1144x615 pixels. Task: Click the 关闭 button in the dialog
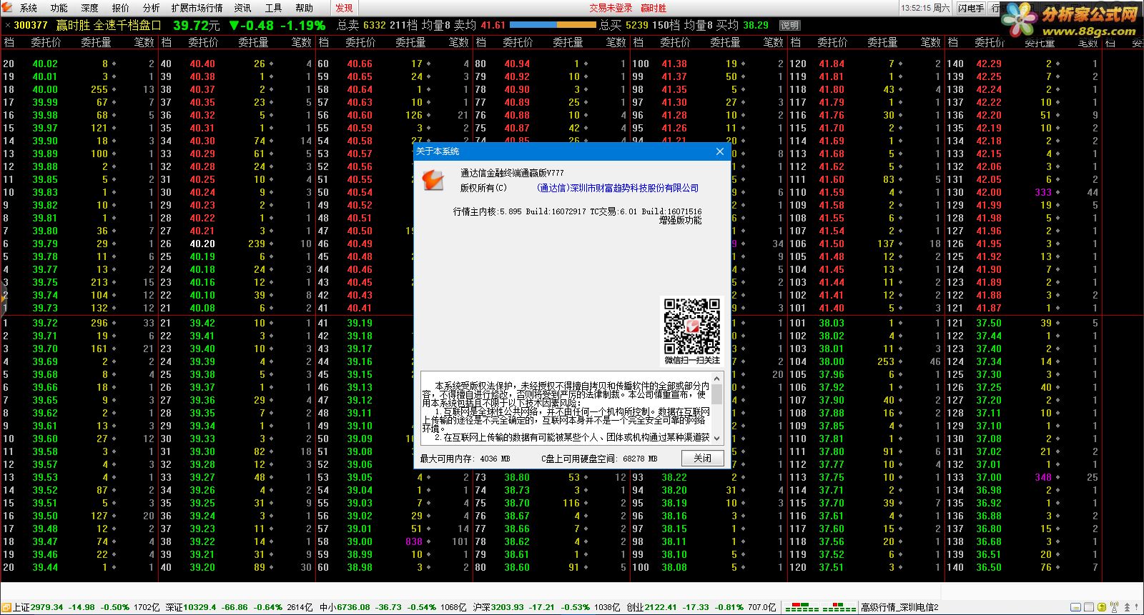click(x=703, y=458)
